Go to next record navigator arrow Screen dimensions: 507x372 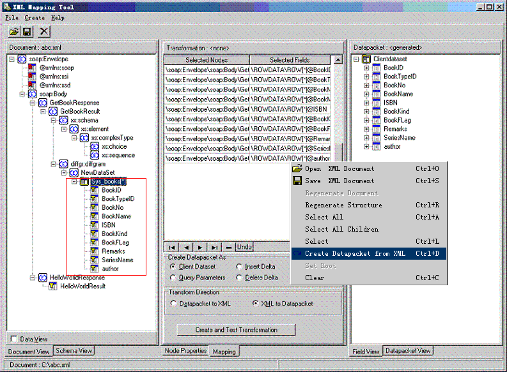[x=200, y=247]
